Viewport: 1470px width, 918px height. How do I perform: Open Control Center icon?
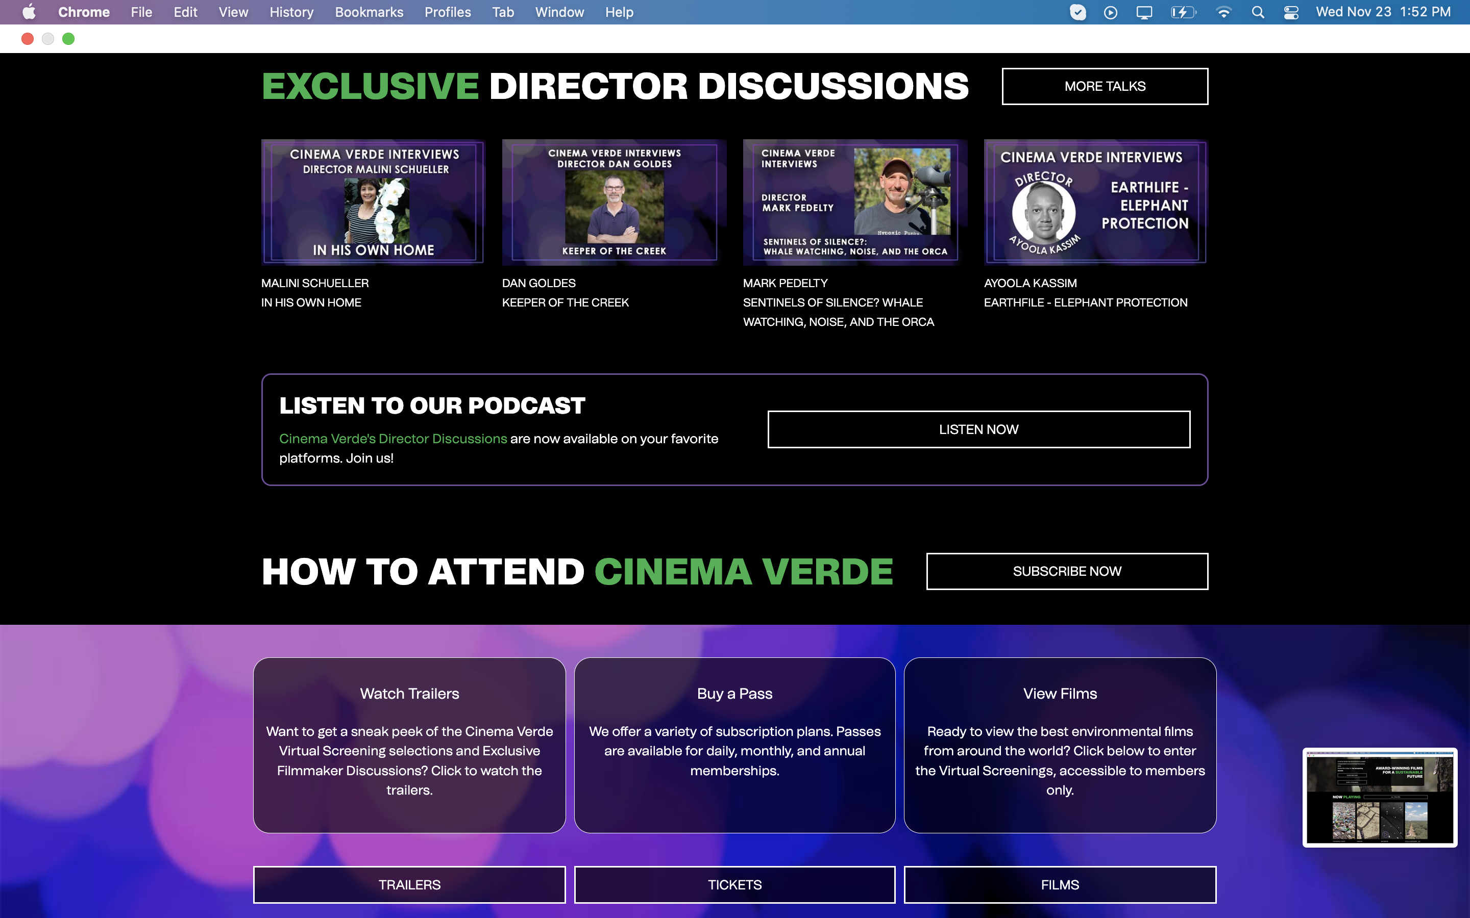click(1291, 12)
